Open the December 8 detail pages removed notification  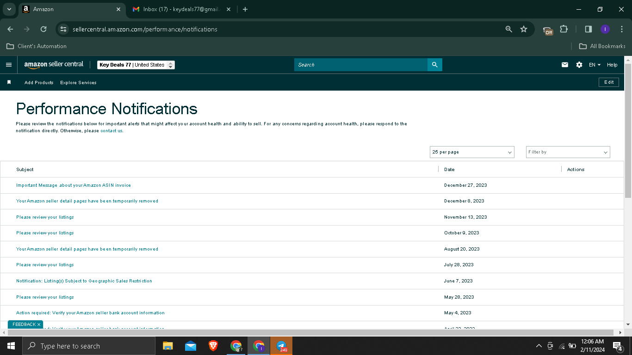coord(87,201)
